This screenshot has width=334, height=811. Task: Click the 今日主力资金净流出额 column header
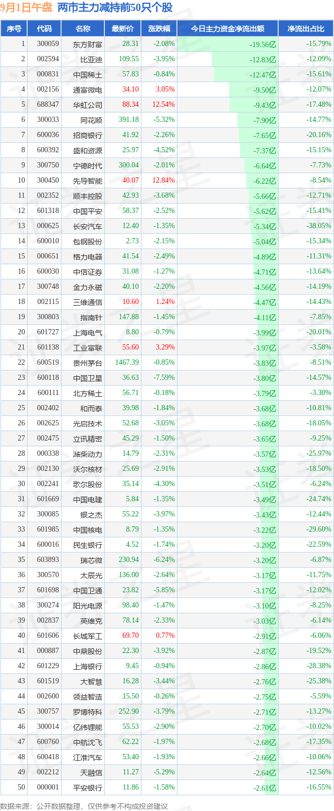pyautogui.click(x=228, y=29)
